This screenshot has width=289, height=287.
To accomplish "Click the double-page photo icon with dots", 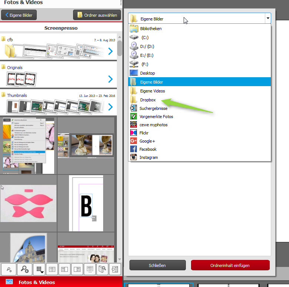I will [x=90, y=270].
